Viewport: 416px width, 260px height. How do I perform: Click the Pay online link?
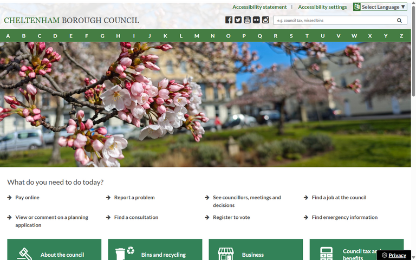tap(27, 198)
